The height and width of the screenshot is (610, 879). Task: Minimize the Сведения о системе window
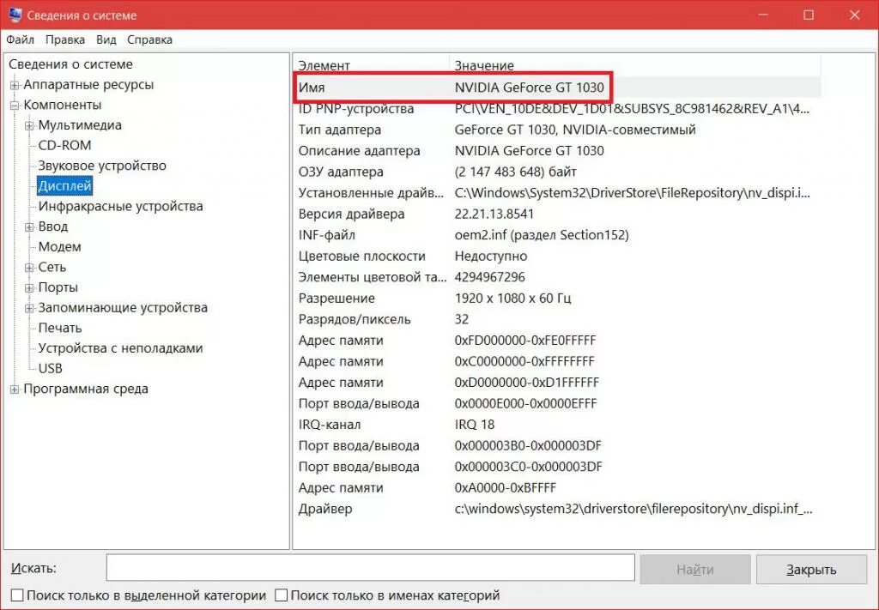point(762,15)
